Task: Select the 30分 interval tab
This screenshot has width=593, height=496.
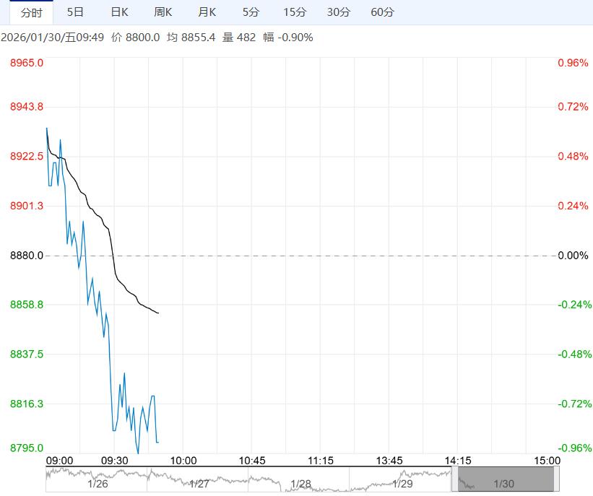Action: pyautogui.click(x=338, y=12)
